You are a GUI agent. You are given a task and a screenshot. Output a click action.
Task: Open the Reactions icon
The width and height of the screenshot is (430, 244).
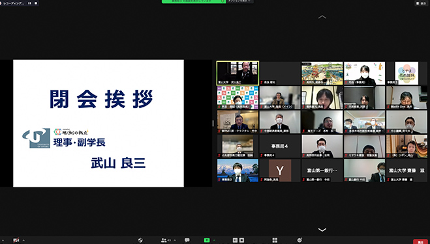pyautogui.click(x=299, y=240)
